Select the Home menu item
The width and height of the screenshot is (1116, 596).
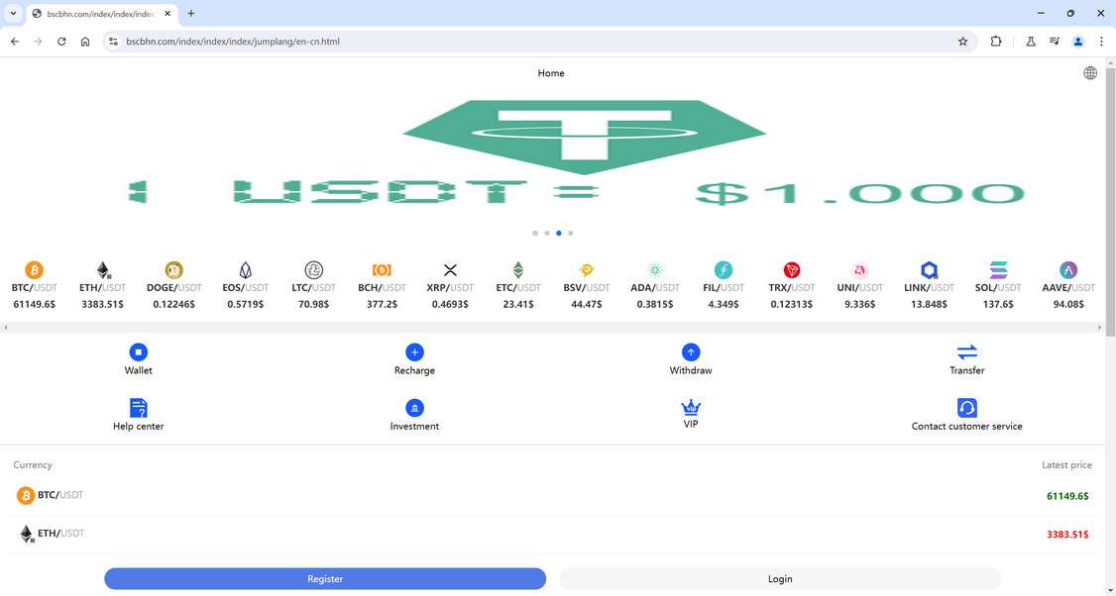(551, 72)
